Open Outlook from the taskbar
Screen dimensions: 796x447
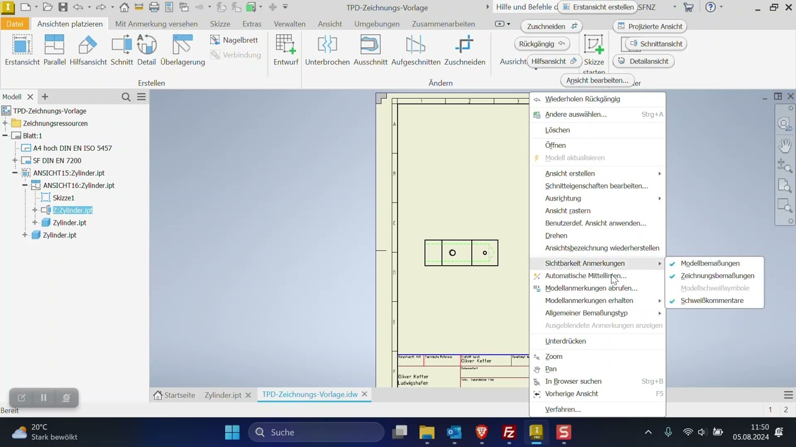454,432
